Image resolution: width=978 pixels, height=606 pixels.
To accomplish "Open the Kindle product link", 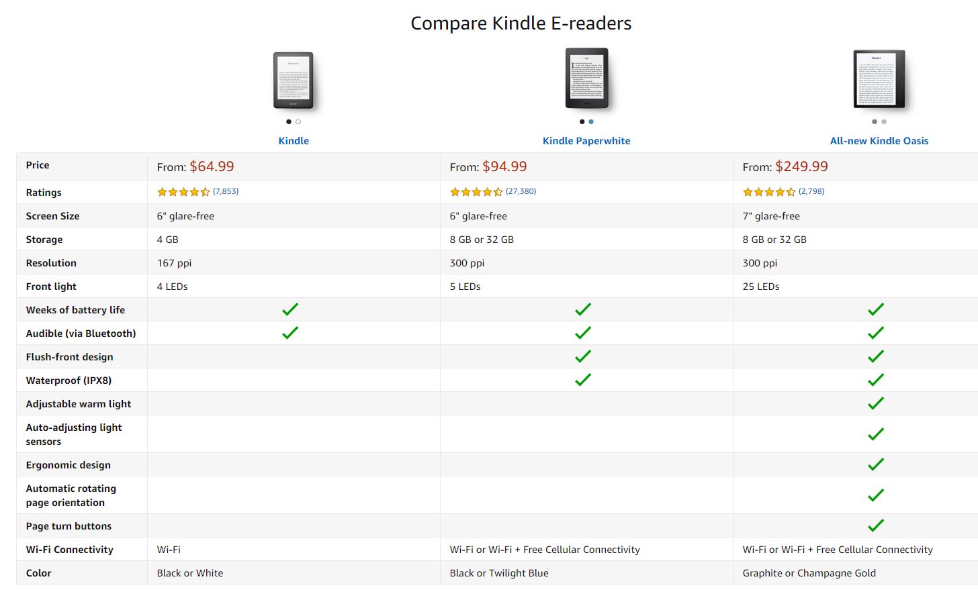I will point(294,141).
